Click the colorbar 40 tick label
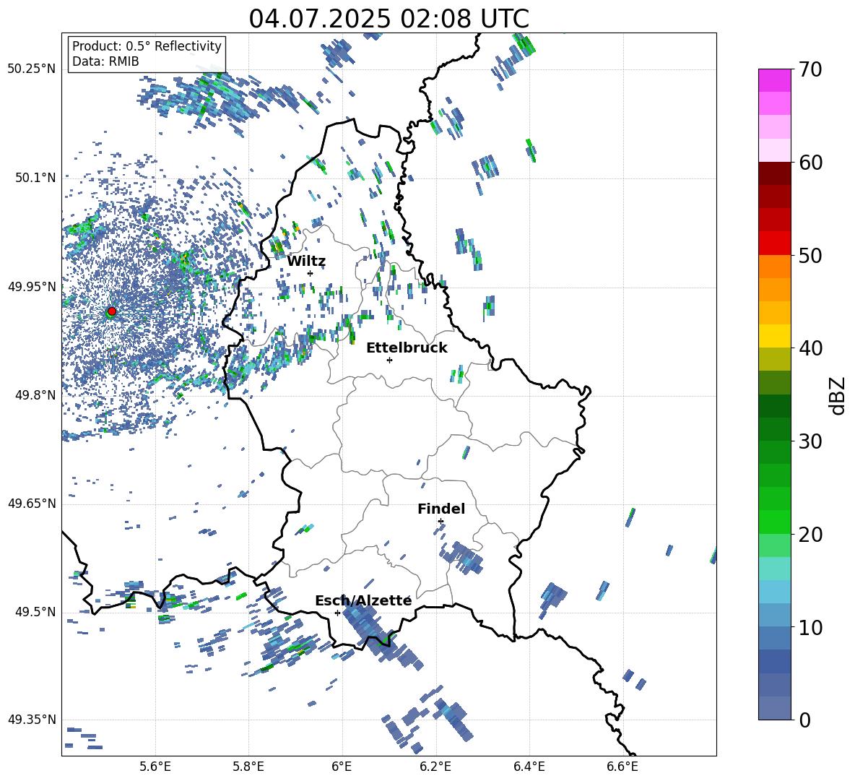The image size is (855, 781). point(810,348)
